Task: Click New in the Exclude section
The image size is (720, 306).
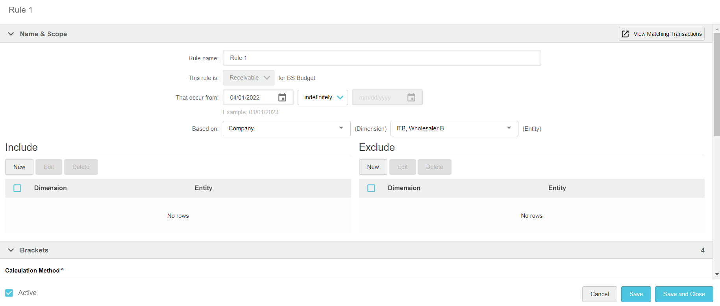Action: [x=373, y=167]
